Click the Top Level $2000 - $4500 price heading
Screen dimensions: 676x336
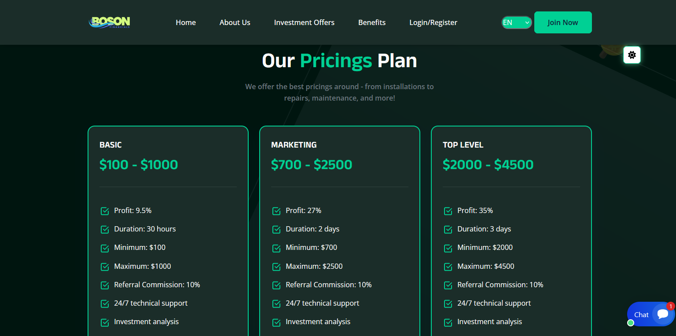point(488,165)
